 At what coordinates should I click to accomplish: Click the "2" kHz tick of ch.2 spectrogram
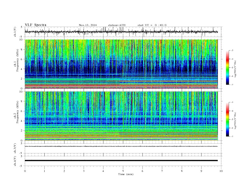coord(22,131)
